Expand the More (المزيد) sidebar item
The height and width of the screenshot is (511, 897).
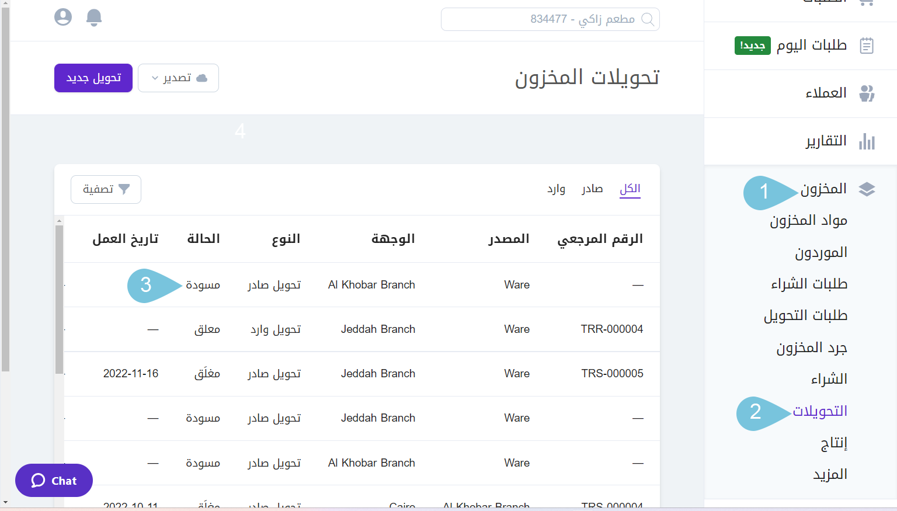[830, 474]
